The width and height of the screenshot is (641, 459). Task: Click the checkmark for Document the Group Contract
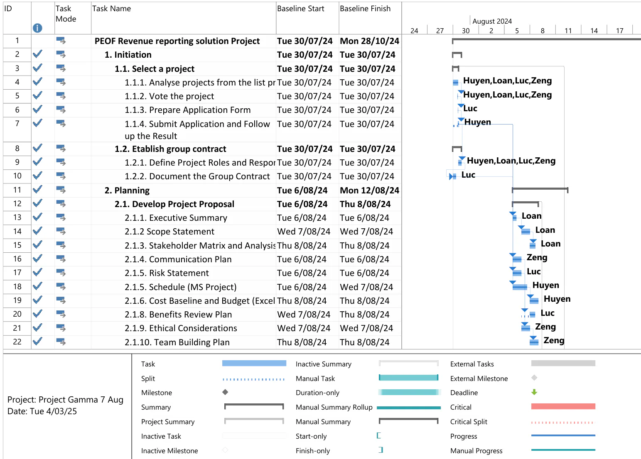click(37, 176)
